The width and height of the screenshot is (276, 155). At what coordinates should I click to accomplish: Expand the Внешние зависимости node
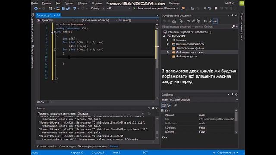coord(168,44)
